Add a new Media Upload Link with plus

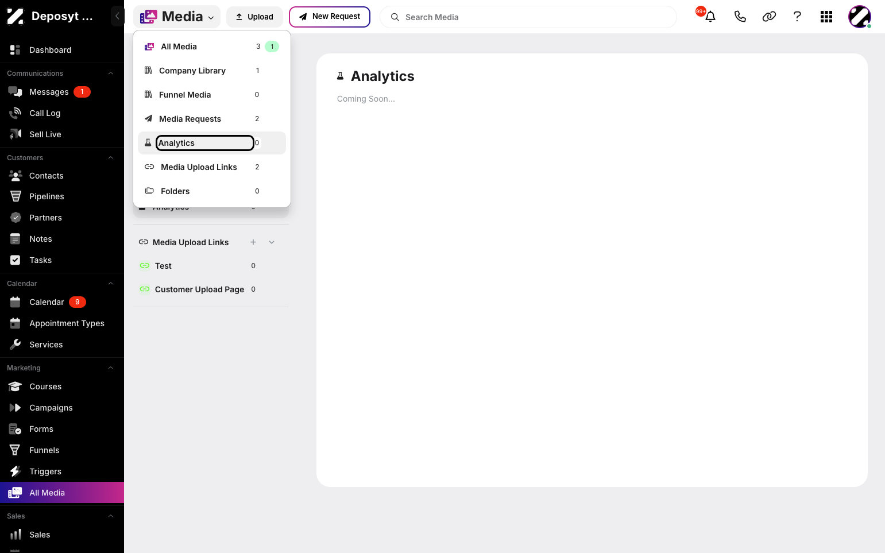click(x=253, y=242)
